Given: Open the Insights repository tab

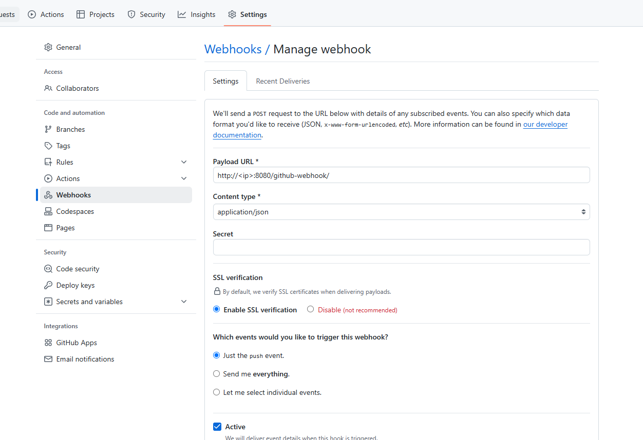Looking at the screenshot, I should [197, 14].
